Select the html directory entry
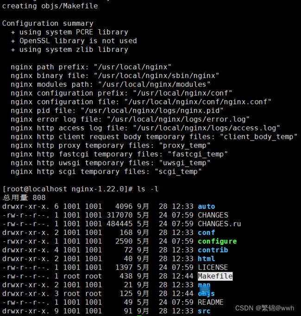 [x=206, y=258]
